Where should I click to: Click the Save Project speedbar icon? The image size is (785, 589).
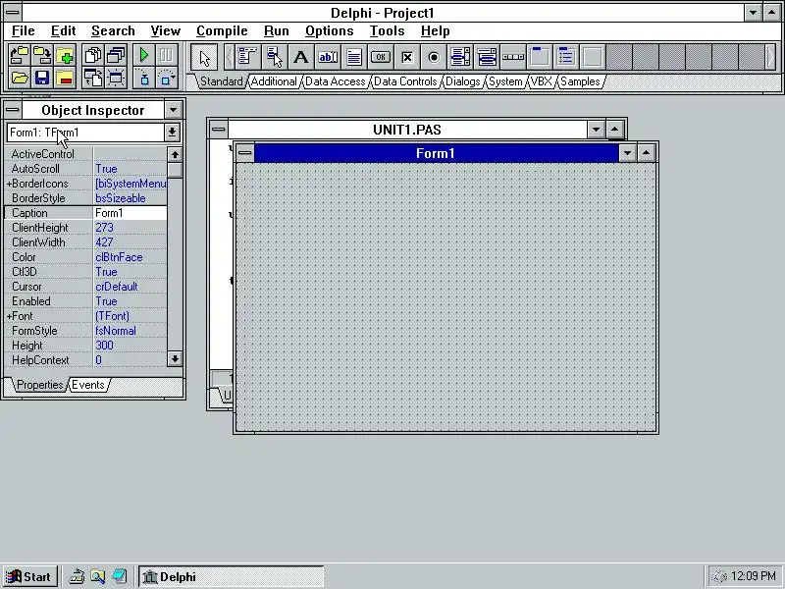pos(42,55)
